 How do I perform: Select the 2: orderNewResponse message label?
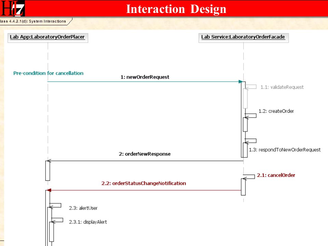click(145, 154)
